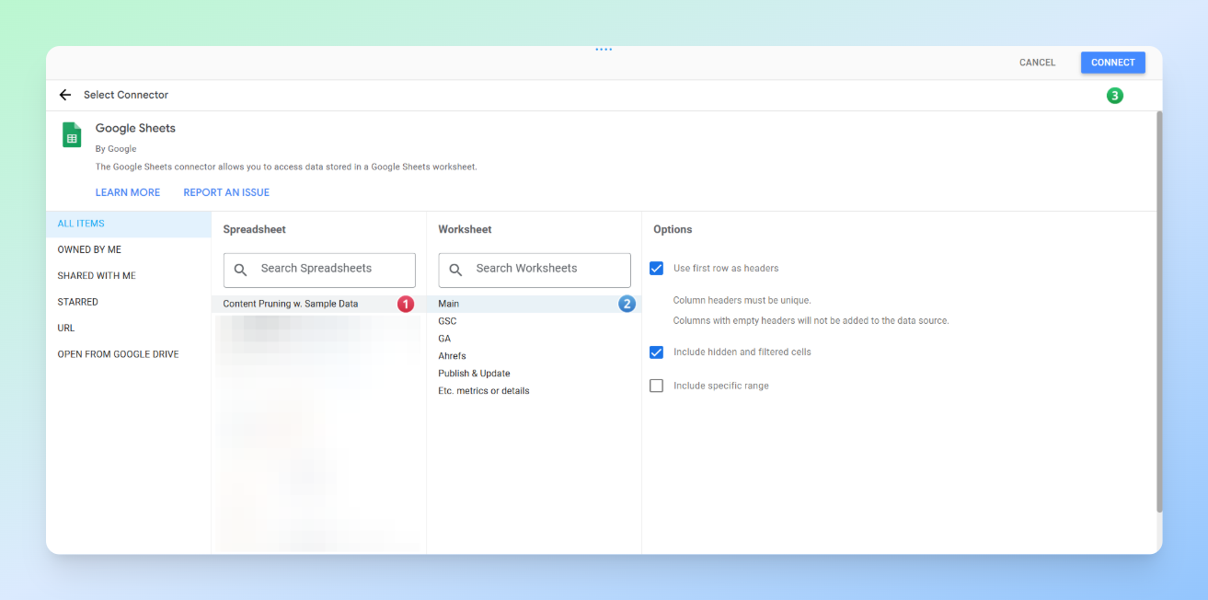Click the green Google Sheets logo icon

[72, 135]
